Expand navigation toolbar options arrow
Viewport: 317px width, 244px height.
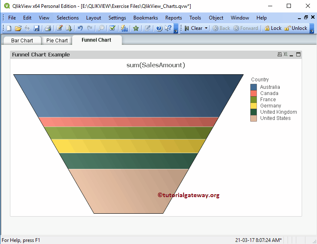point(312,28)
